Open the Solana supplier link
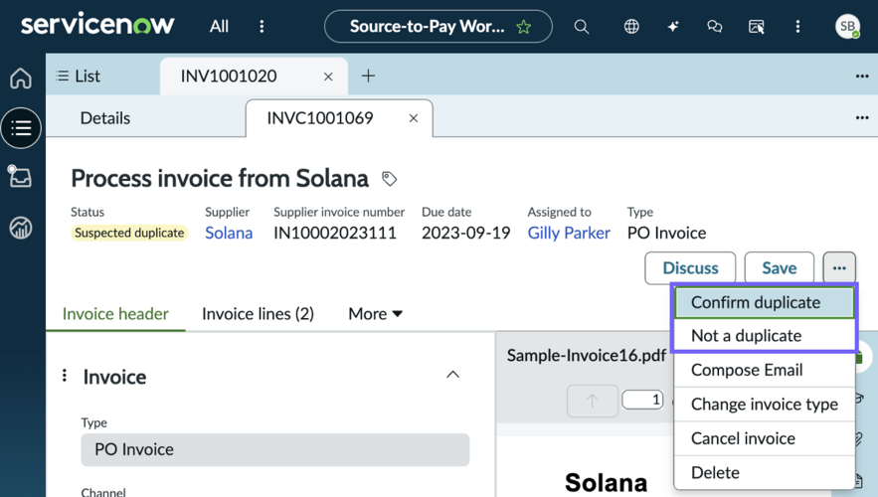 pos(229,233)
